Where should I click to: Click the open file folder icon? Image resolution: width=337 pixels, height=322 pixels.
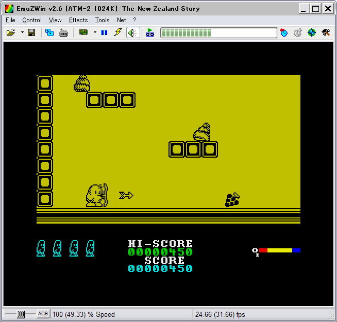[10, 32]
